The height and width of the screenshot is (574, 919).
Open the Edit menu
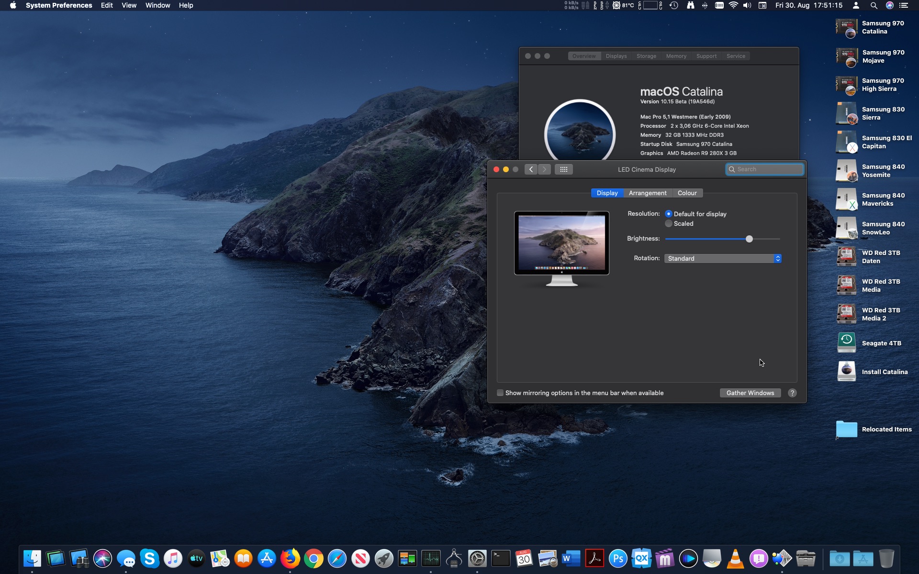[107, 5]
